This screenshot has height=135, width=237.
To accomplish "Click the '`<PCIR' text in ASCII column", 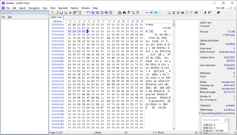I will pos(166,28).
